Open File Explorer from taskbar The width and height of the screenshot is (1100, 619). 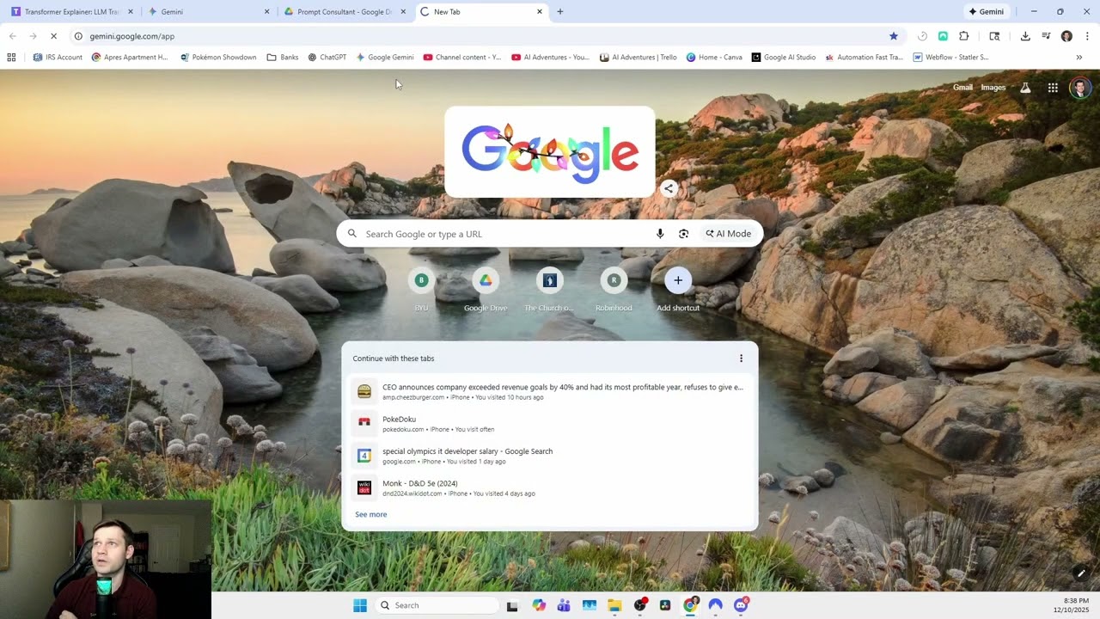[614, 605]
